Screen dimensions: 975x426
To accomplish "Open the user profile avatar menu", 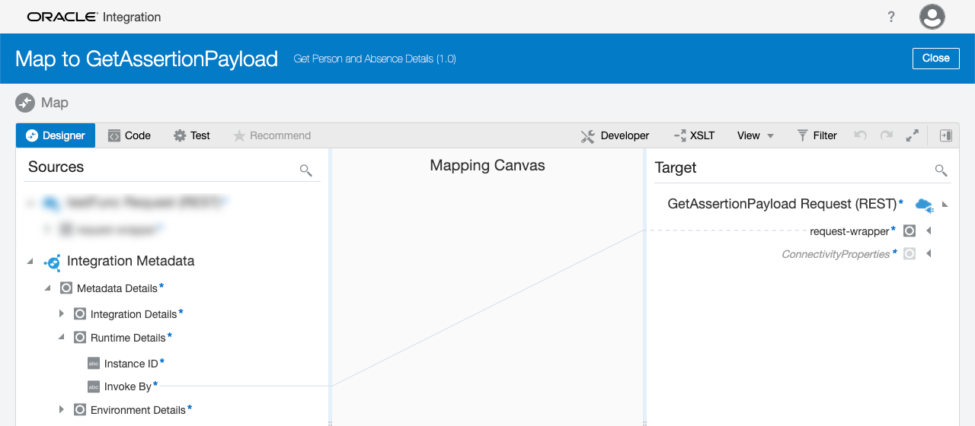I will [x=932, y=17].
